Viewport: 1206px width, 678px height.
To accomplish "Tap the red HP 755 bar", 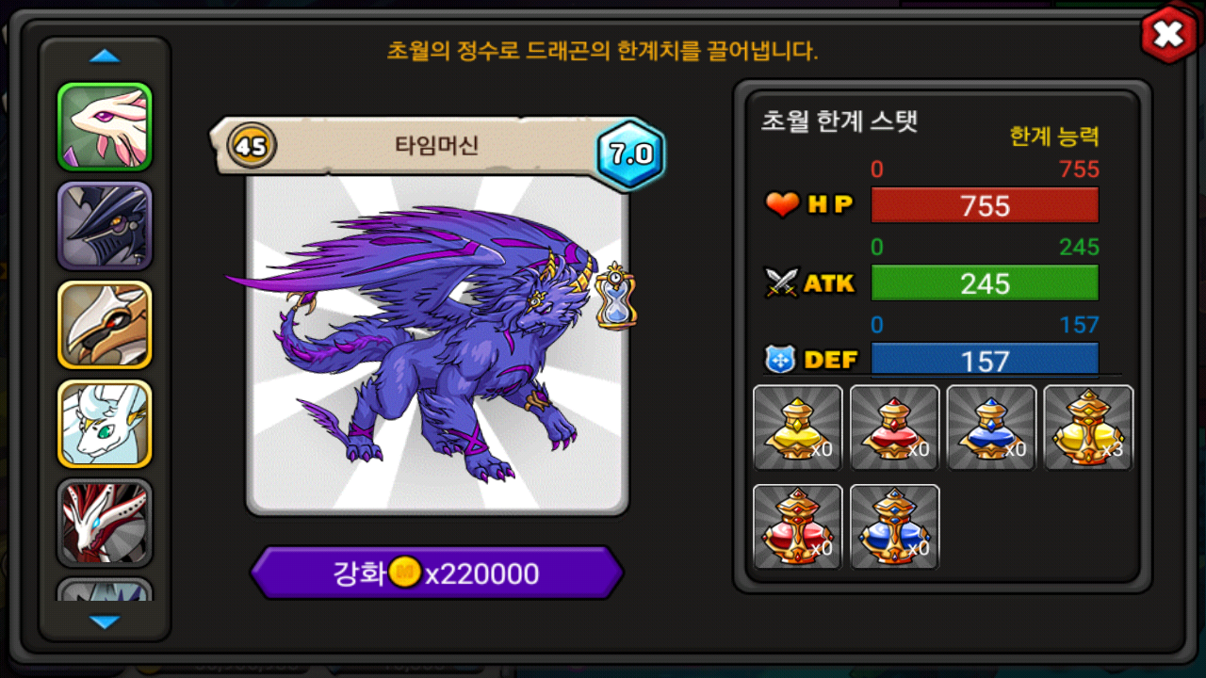I will pos(985,205).
